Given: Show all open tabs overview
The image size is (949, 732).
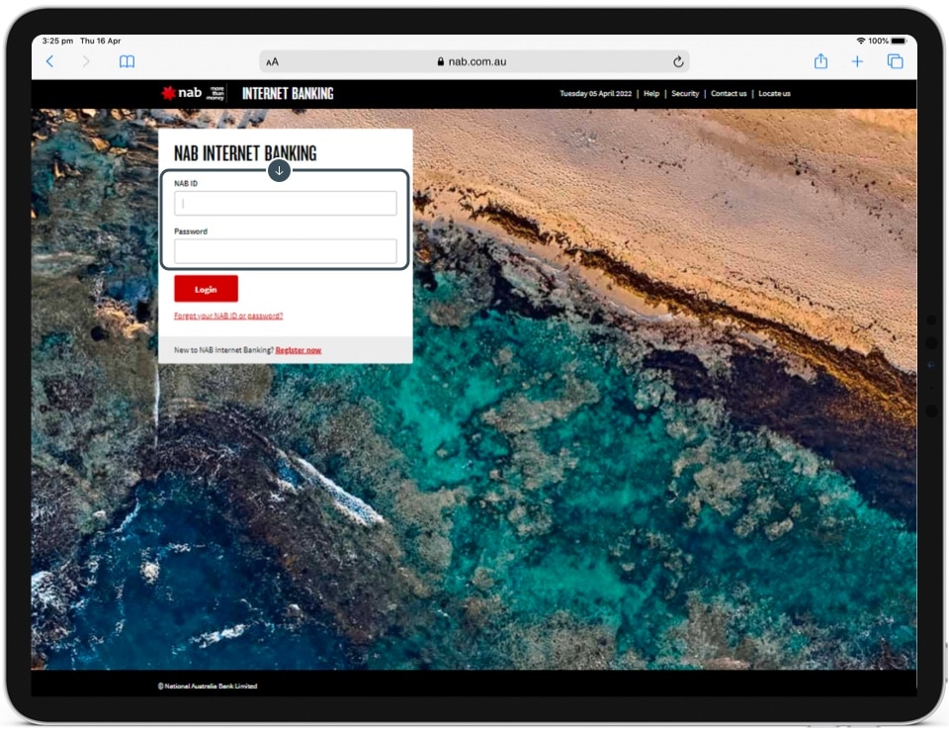Looking at the screenshot, I should (x=895, y=61).
